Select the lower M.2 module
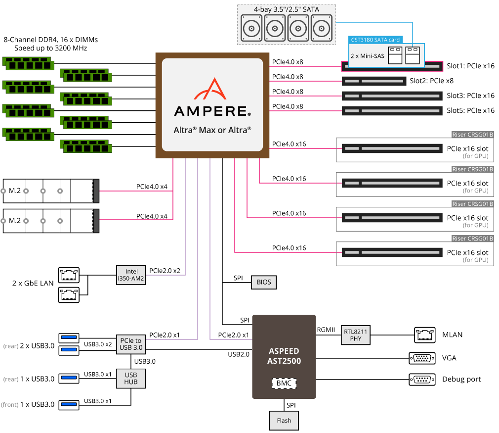This screenshot has width=499, height=433. [51, 221]
